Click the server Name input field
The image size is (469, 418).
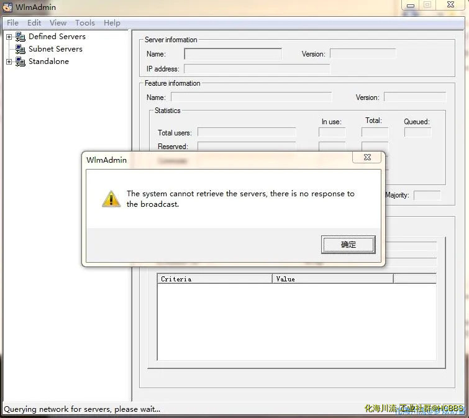tap(233, 54)
